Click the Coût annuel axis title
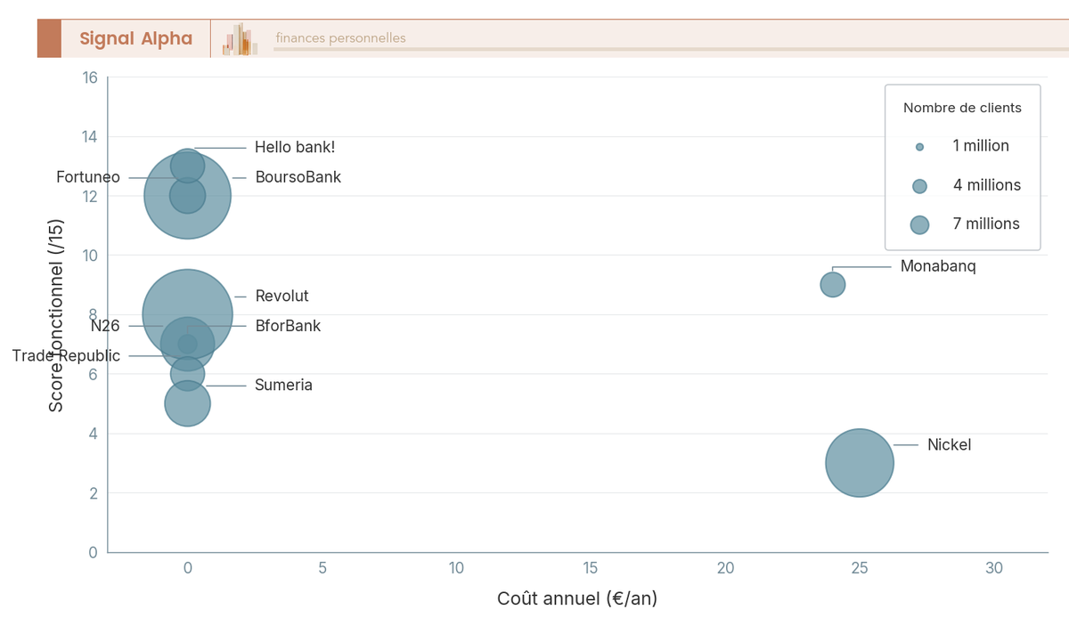 (576, 598)
